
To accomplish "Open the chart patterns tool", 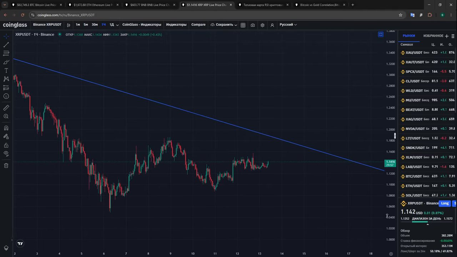I will click(x=6, y=79).
